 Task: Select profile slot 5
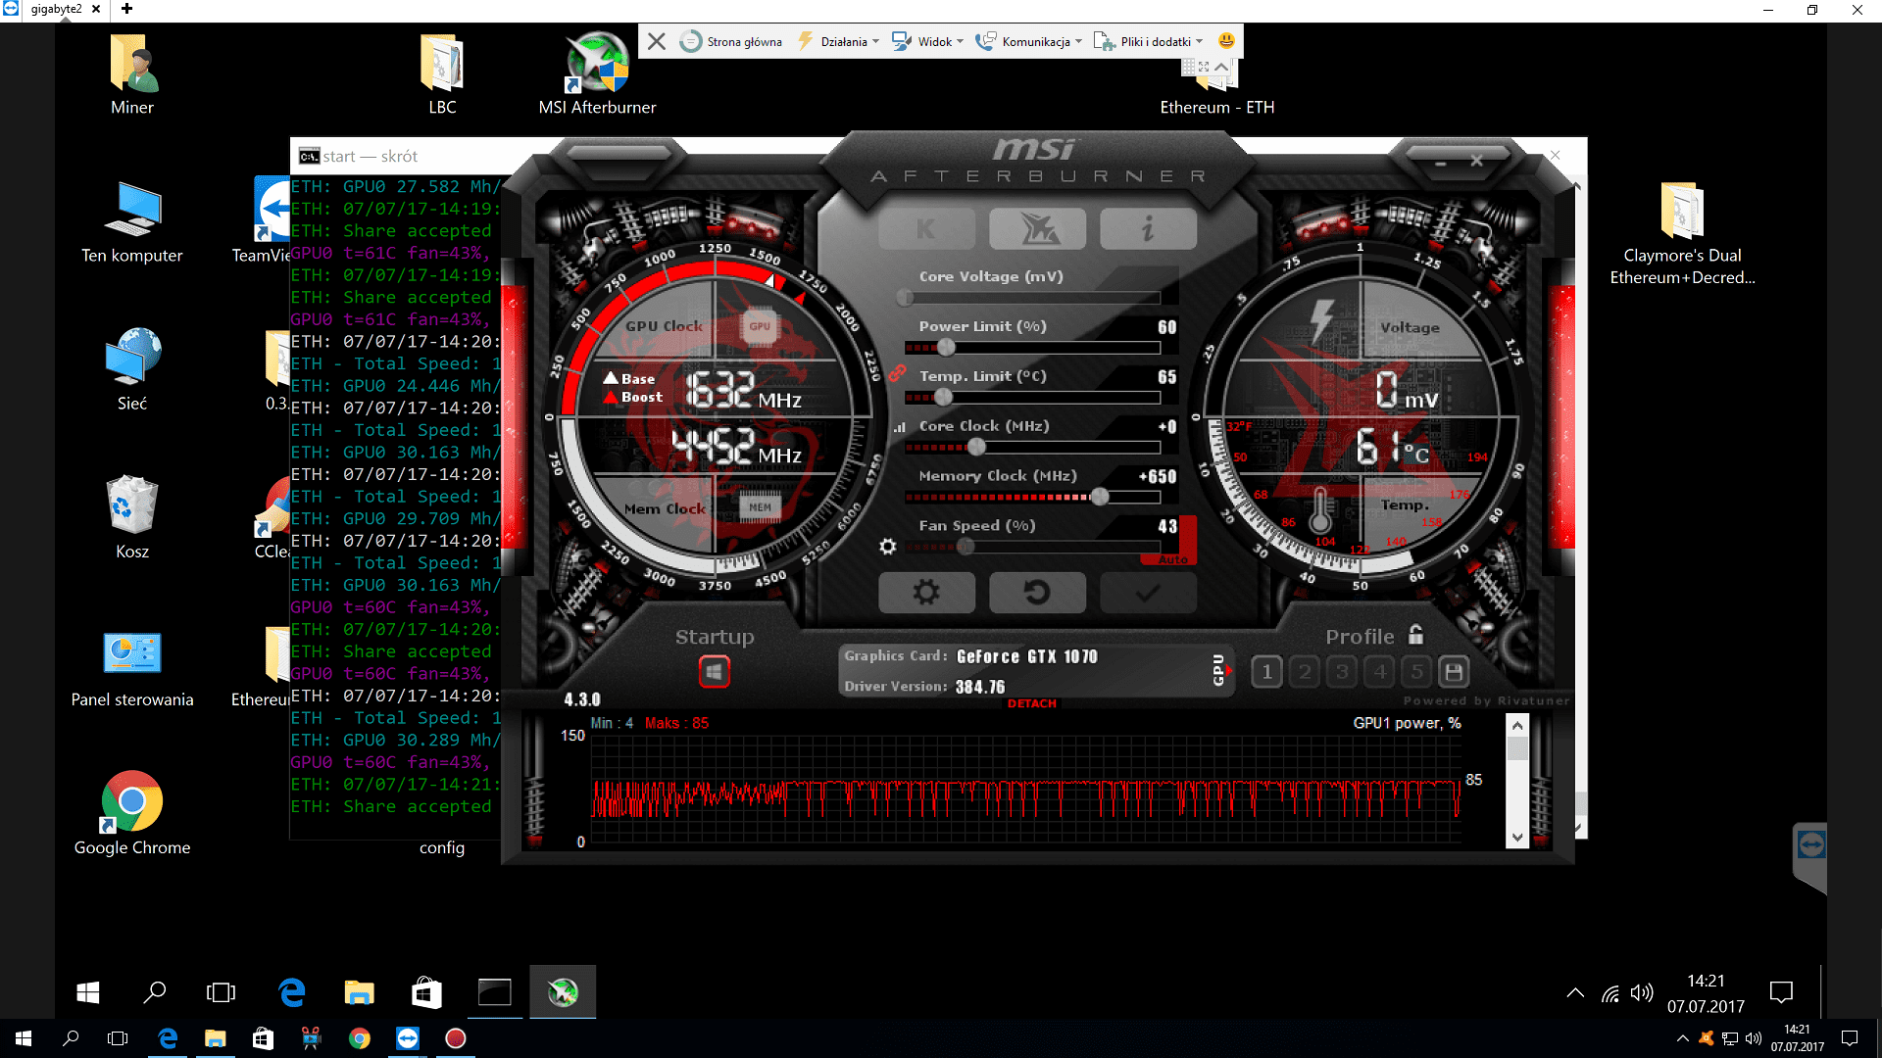point(1416,672)
